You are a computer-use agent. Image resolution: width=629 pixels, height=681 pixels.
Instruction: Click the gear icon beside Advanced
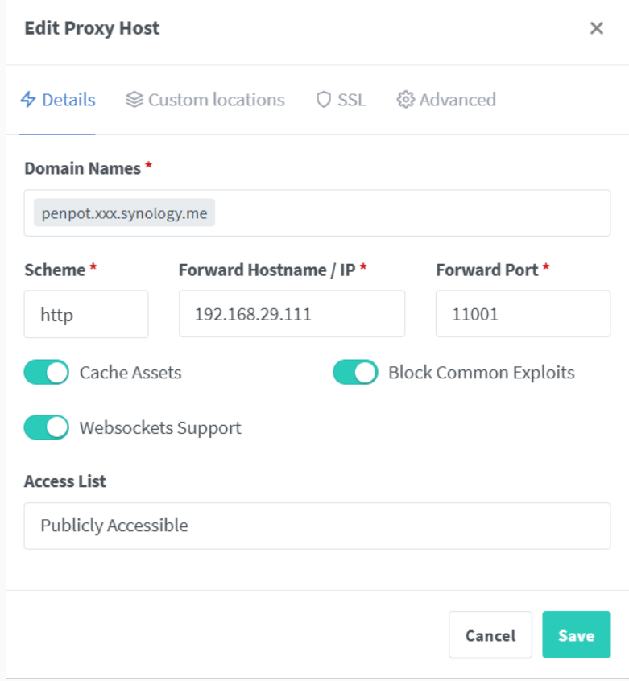405,100
